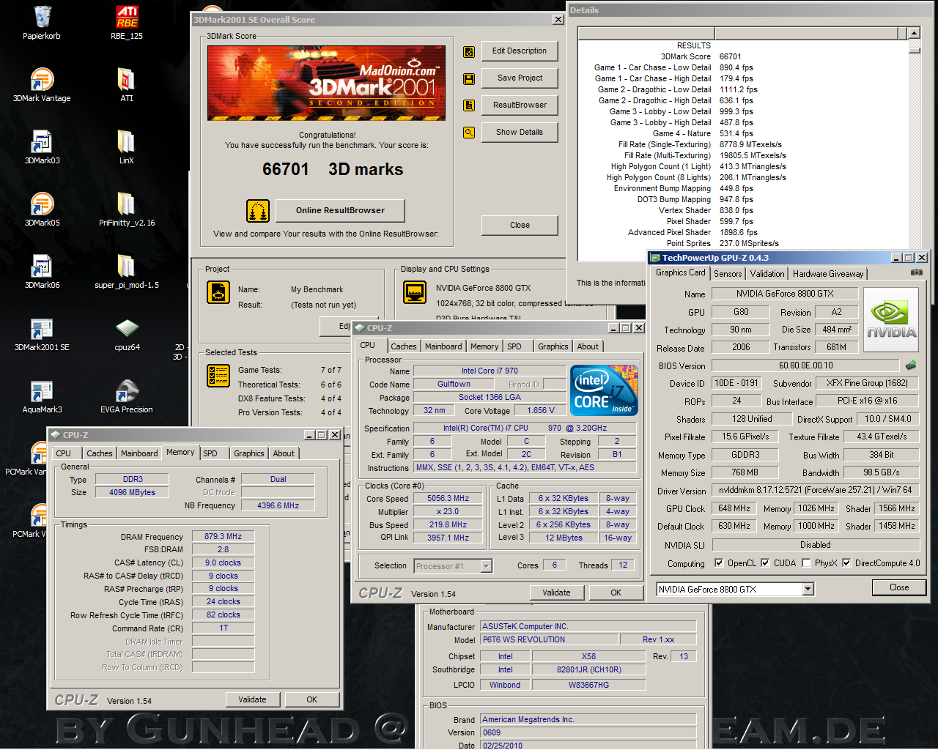
Task: Click Validate in CPU-Z Memory window
Action: [252, 699]
